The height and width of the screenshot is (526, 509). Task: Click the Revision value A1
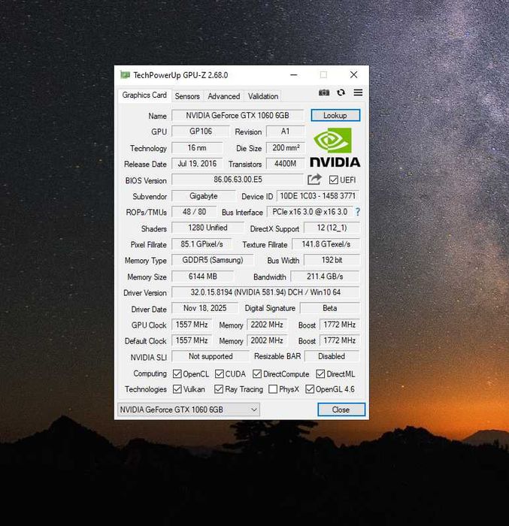pos(286,131)
